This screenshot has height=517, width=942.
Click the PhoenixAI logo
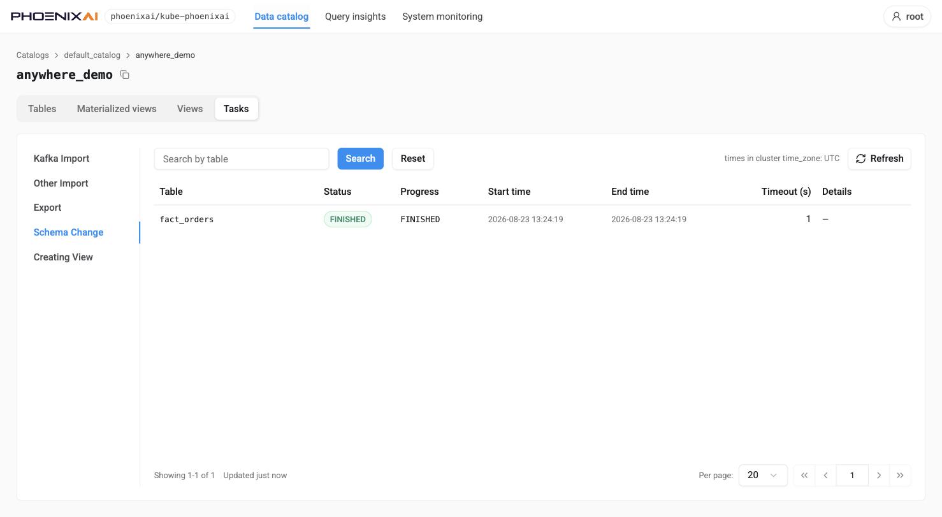[x=54, y=17]
